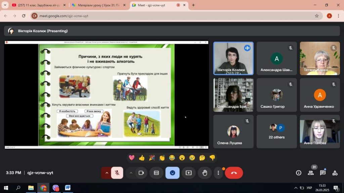Expand video settings arrow next to camera
The height and width of the screenshot is (193, 344).
click(x=131, y=173)
